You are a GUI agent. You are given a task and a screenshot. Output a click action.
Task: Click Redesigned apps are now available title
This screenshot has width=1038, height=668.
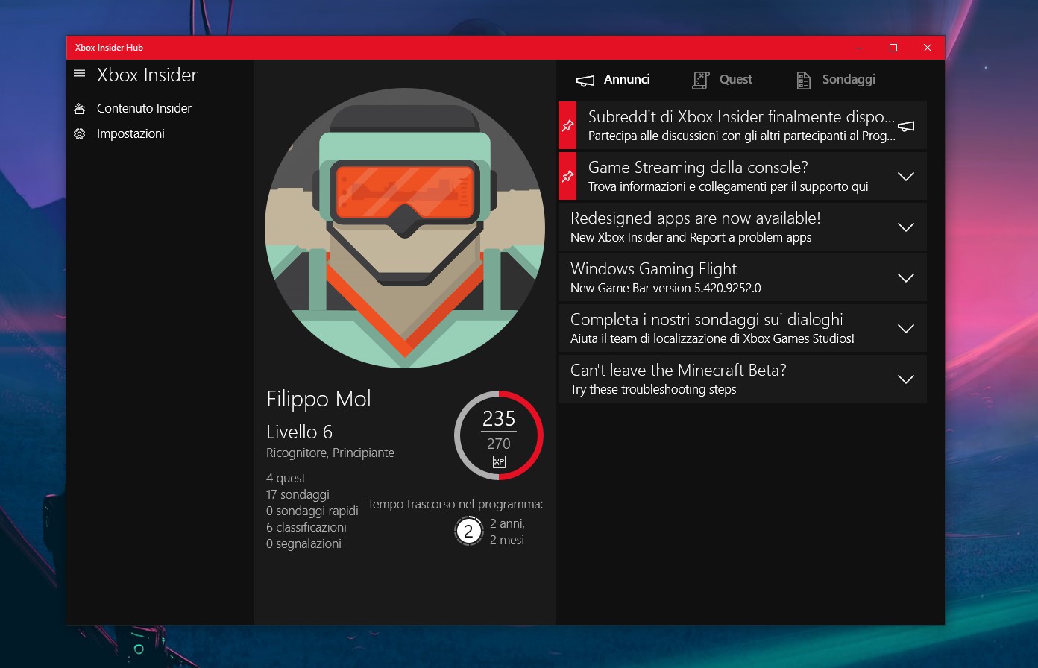(x=696, y=218)
